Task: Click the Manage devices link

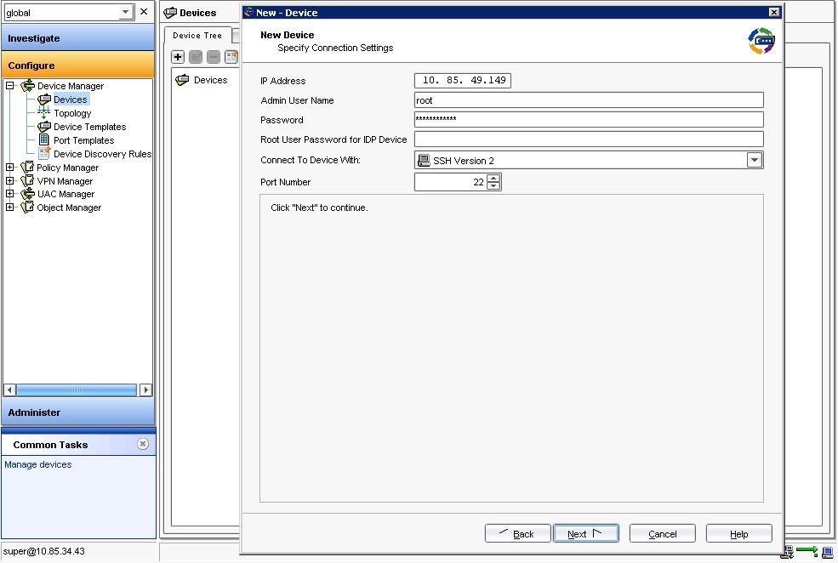Action: pyautogui.click(x=37, y=464)
